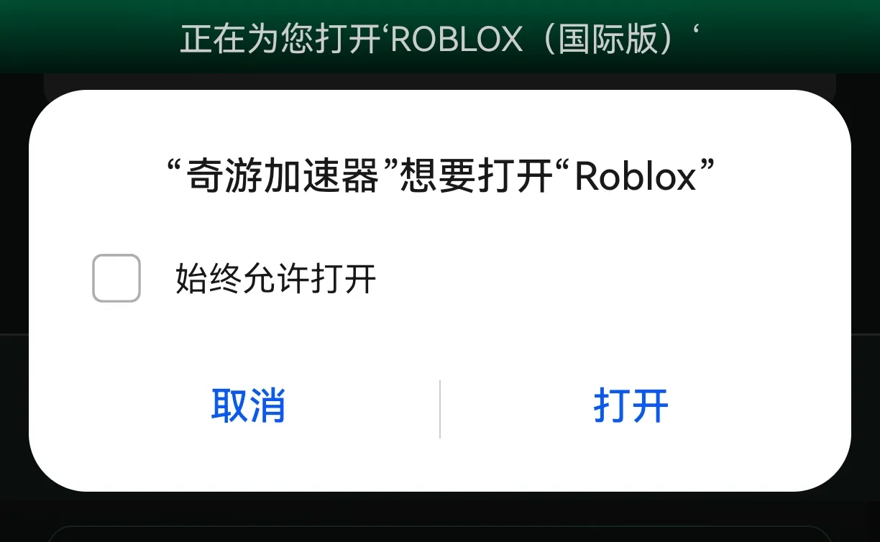Tap rounded card outline at bottom edge
The height and width of the screenshot is (542, 880).
coord(440,534)
